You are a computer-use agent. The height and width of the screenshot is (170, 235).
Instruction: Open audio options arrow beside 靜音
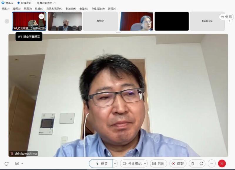(115, 164)
